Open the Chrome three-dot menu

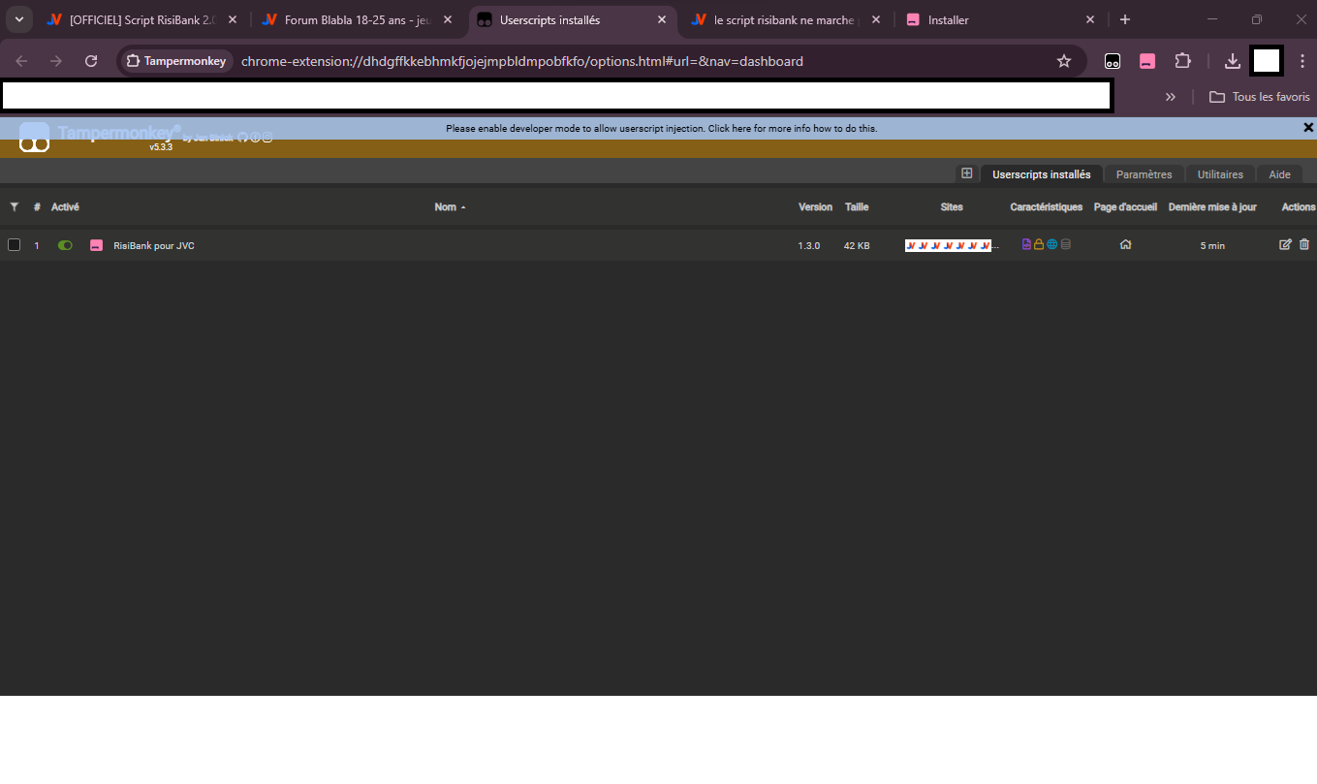click(1302, 61)
